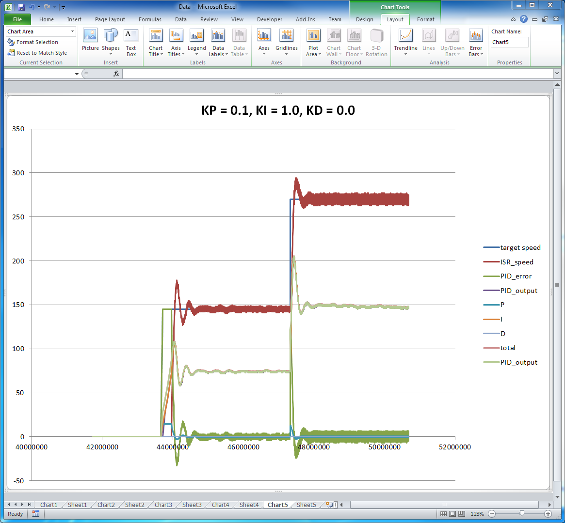Open Data Labels options

(x=218, y=43)
